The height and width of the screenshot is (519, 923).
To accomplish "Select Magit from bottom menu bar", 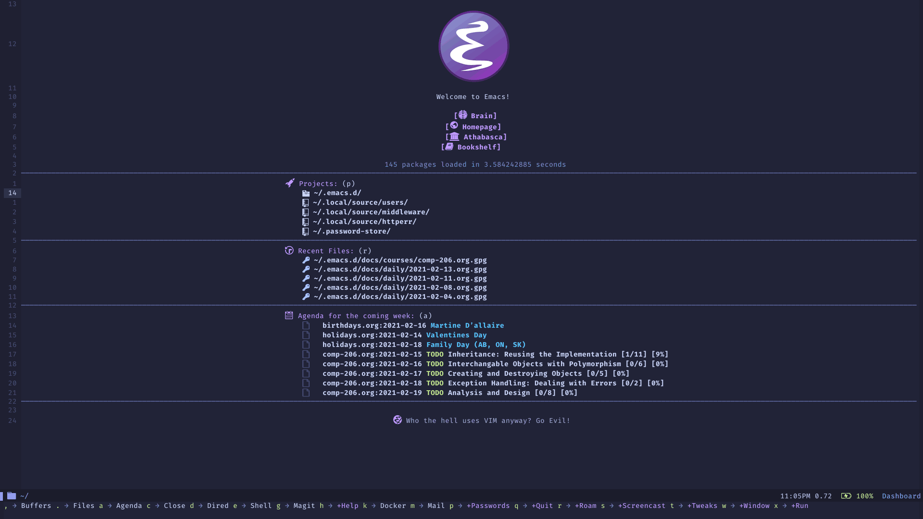I will click(304, 506).
